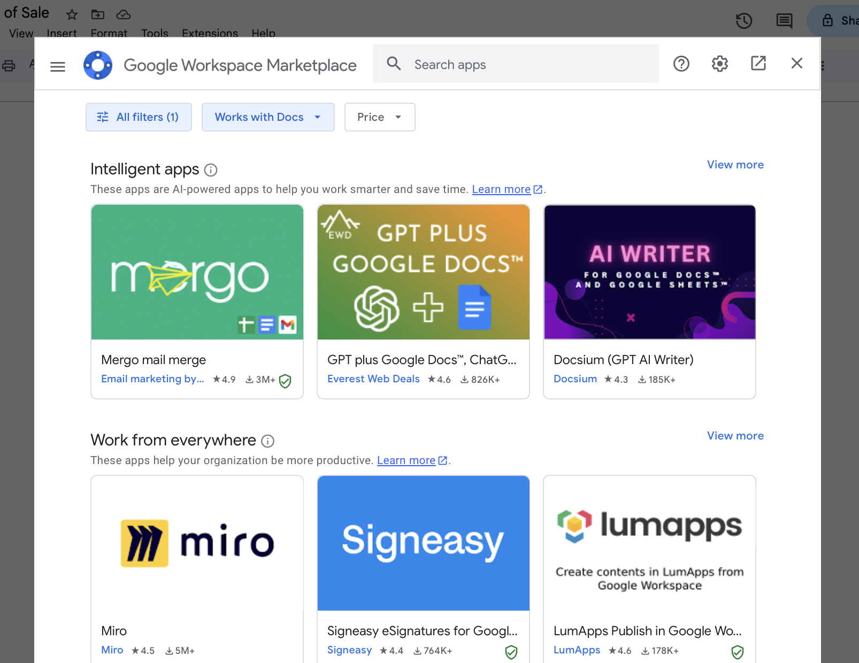Open the Marketplace hamburger main menu

[58, 66]
